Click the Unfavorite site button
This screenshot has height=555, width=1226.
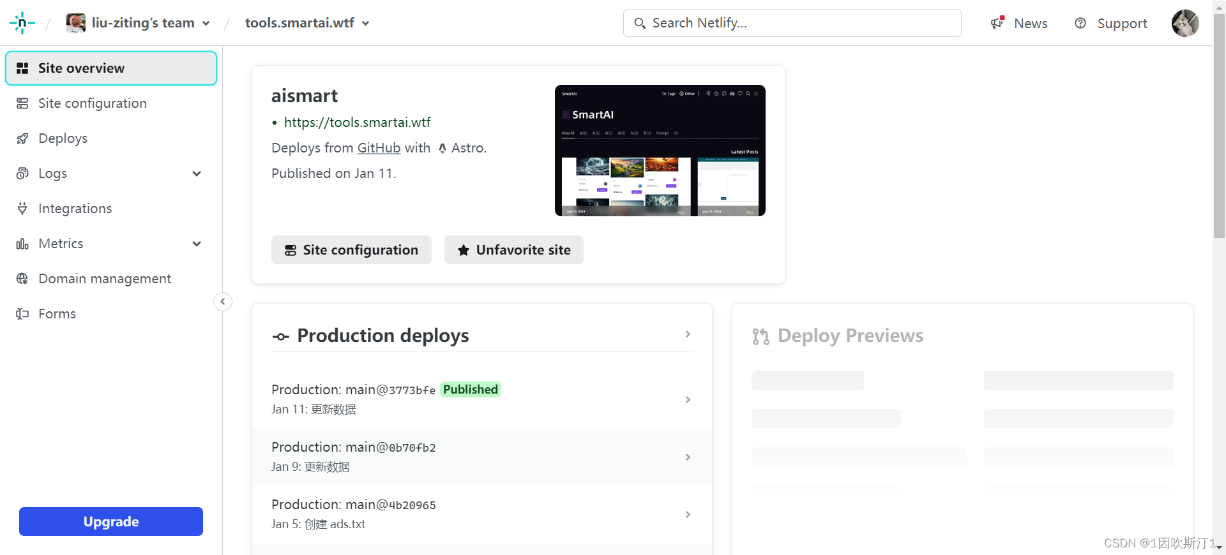[x=514, y=250]
